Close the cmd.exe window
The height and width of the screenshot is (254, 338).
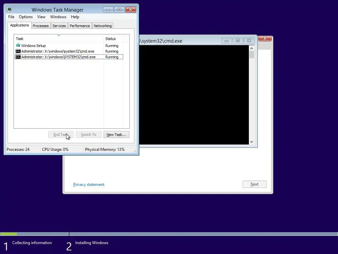pos(249,41)
